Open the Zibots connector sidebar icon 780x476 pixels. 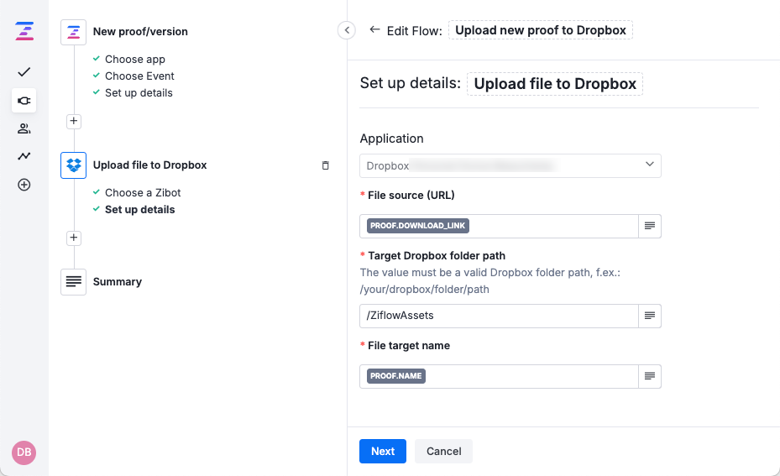pyautogui.click(x=24, y=101)
